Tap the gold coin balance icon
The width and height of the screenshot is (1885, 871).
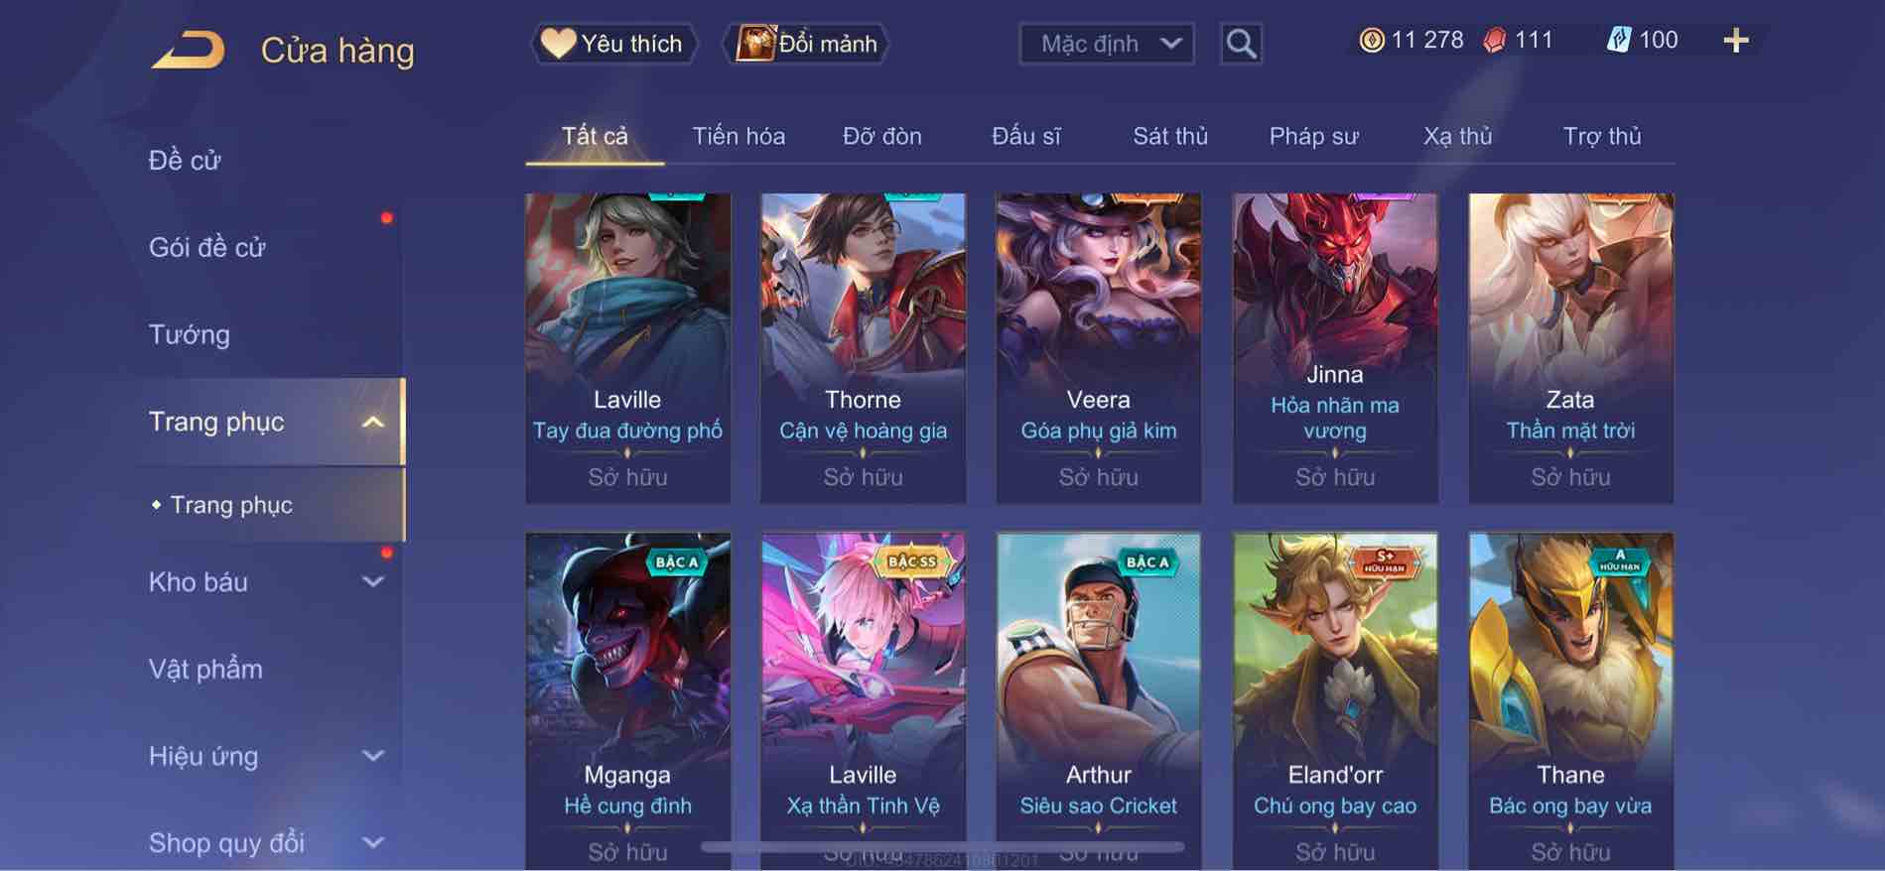(x=1371, y=41)
